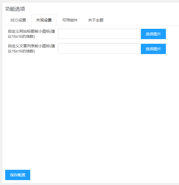This screenshot has height=185, width=179.
Task: Click empty space right of the 保存配置 button
Action: (x=104, y=175)
